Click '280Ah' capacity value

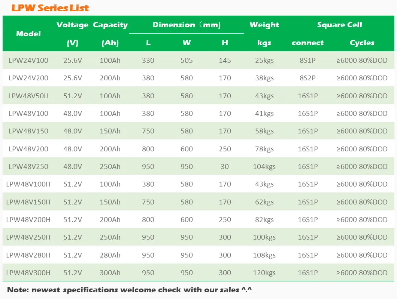[x=110, y=255]
